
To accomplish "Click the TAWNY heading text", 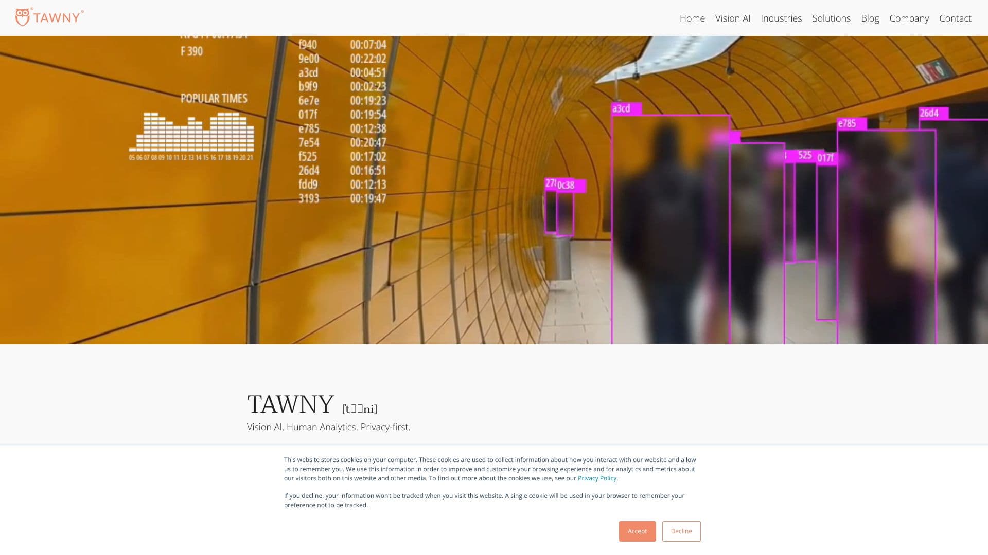I will [x=290, y=404].
